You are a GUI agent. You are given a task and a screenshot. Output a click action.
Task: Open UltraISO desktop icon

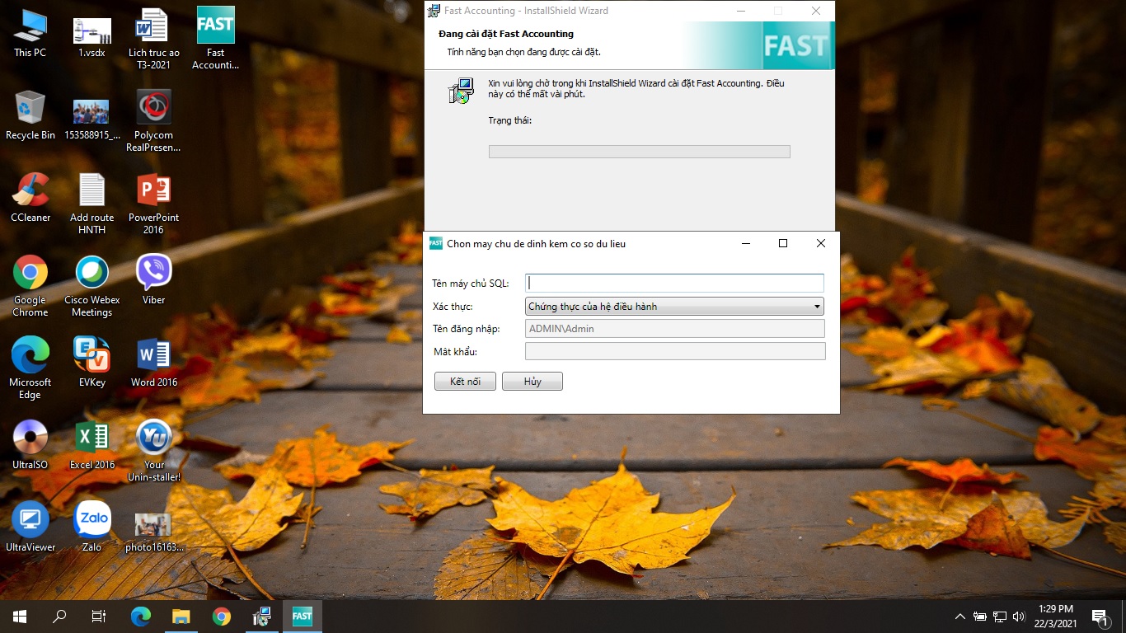point(30,438)
